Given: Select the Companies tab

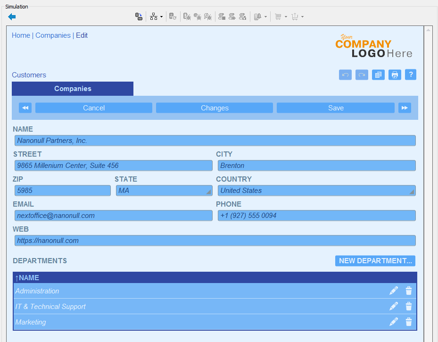Looking at the screenshot, I should [72, 89].
